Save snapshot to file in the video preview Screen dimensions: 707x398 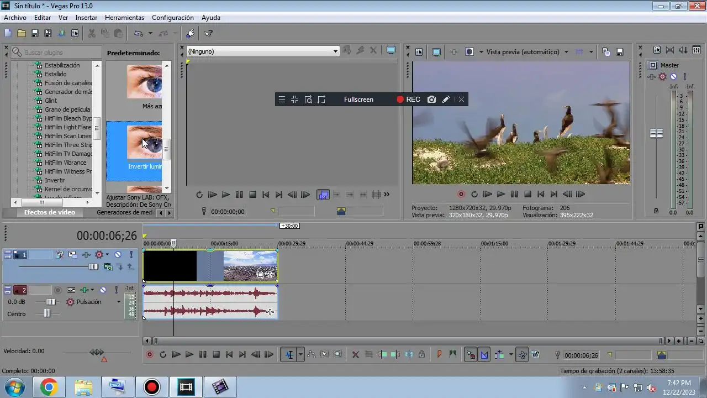click(620, 52)
